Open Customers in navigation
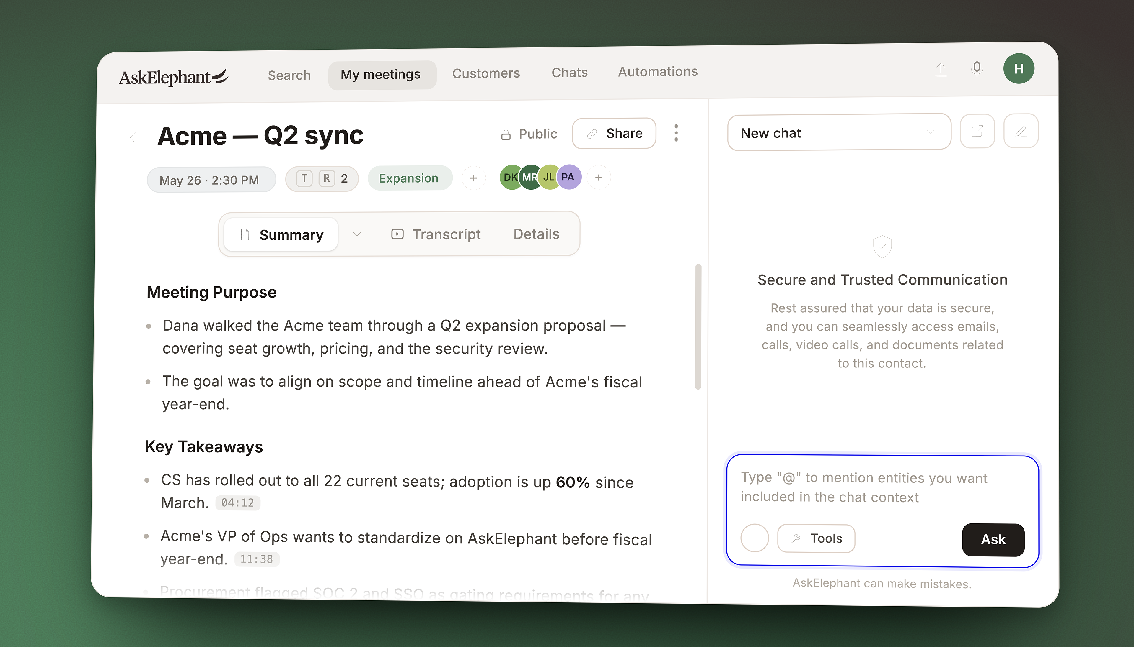 [x=486, y=73]
